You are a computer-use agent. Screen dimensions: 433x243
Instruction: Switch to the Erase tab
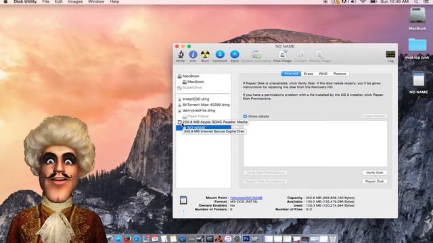309,74
